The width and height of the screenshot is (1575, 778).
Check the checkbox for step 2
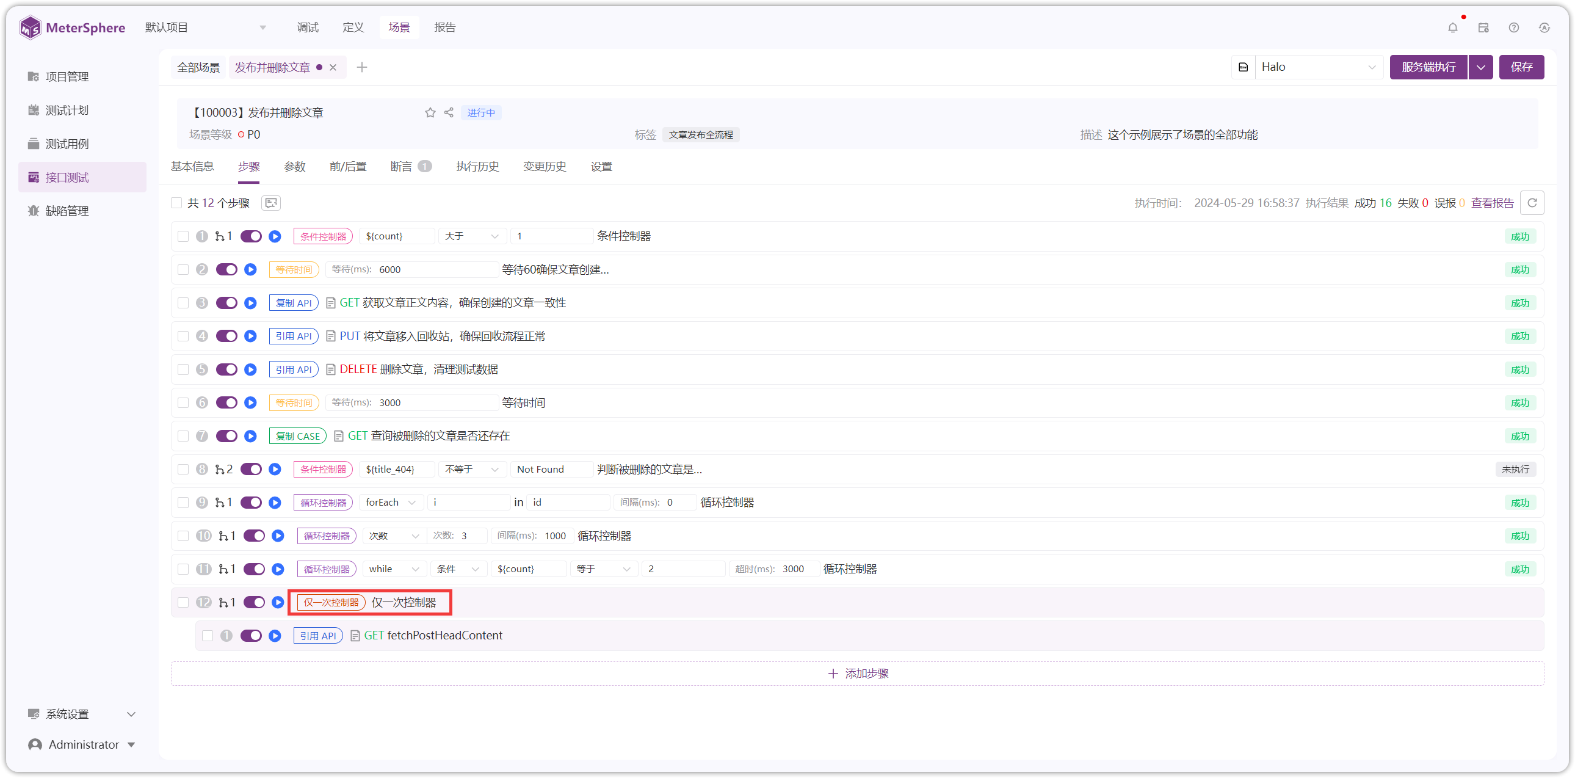183,270
